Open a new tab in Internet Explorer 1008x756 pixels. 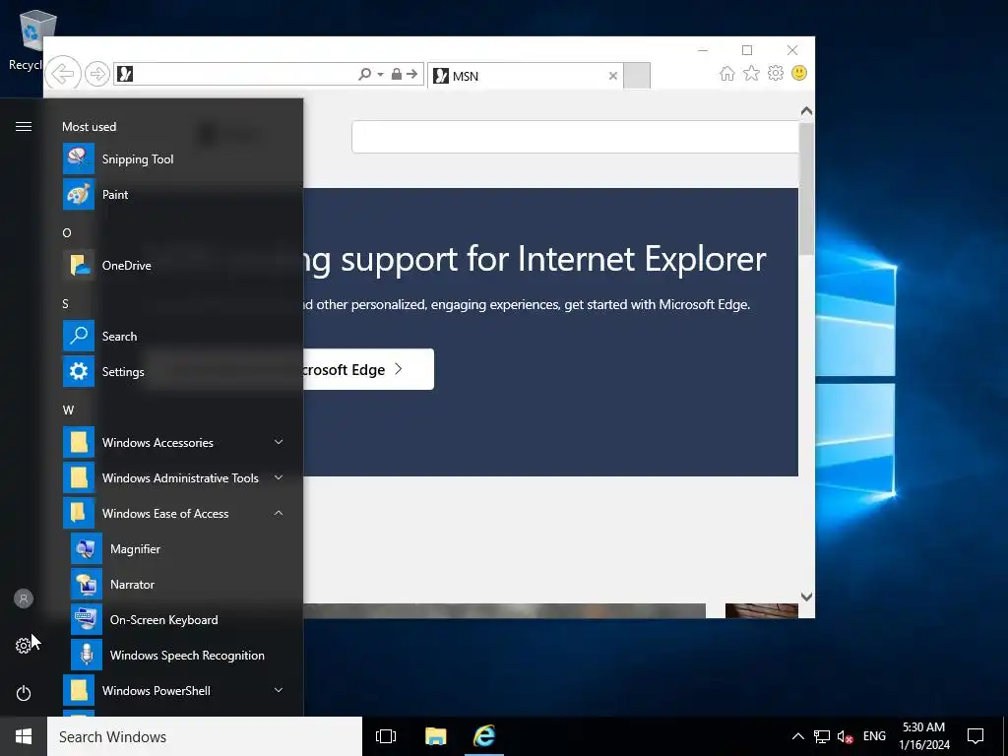tap(637, 75)
